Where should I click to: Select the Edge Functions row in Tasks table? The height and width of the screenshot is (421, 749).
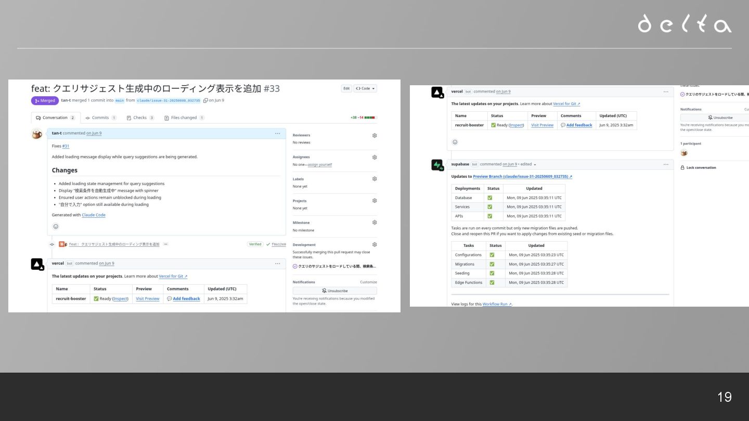pyautogui.click(x=509, y=282)
